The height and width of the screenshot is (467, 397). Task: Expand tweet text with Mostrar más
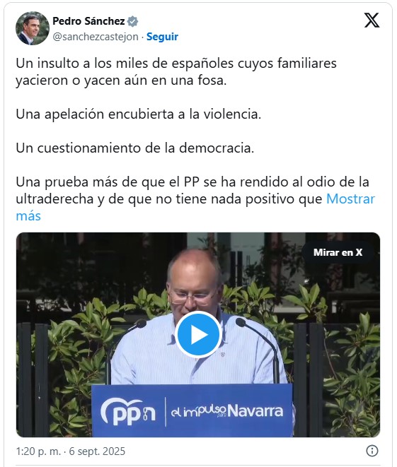(x=350, y=199)
